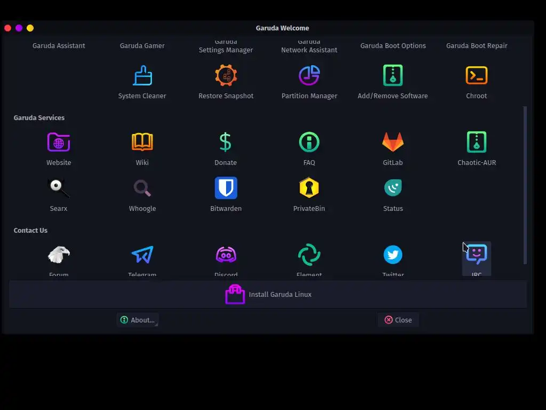Check the Status service icon
The image size is (546, 410).
(x=393, y=188)
